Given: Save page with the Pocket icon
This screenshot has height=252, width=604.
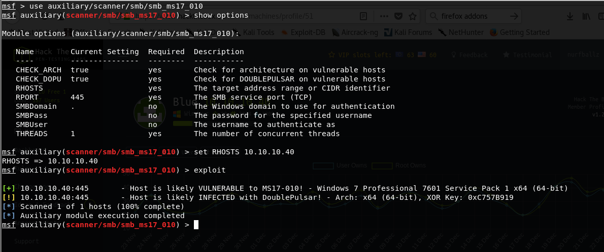Looking at the screenshot, I should click(x=397, y=16).
